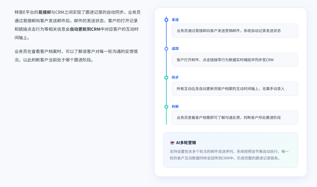Click the text 特易E平台的 at paragraph start
Screen dimensions: 317x187
coord(26,12)
